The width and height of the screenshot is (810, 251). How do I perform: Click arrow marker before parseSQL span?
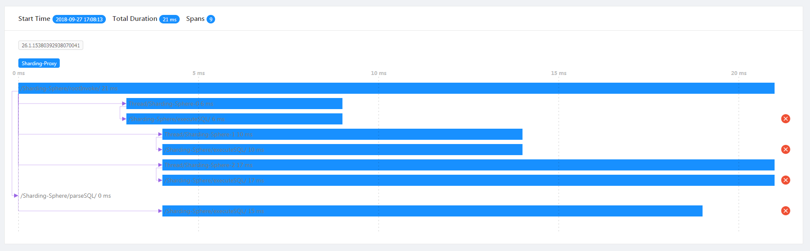[16, 196]
